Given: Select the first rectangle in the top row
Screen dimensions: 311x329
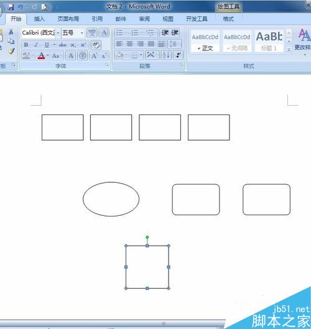Looking at the screenshot, I should point(63,127).
